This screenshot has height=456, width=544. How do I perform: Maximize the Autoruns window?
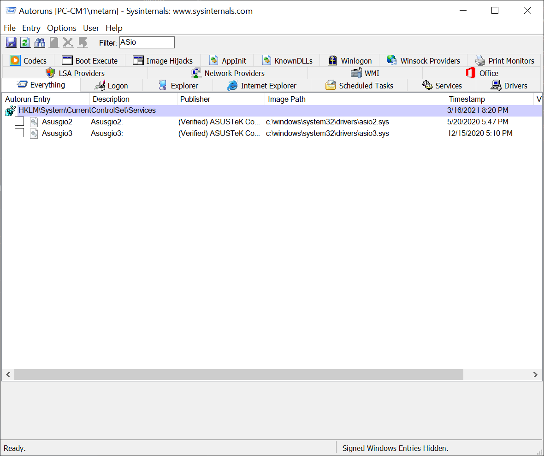[495, 11]
